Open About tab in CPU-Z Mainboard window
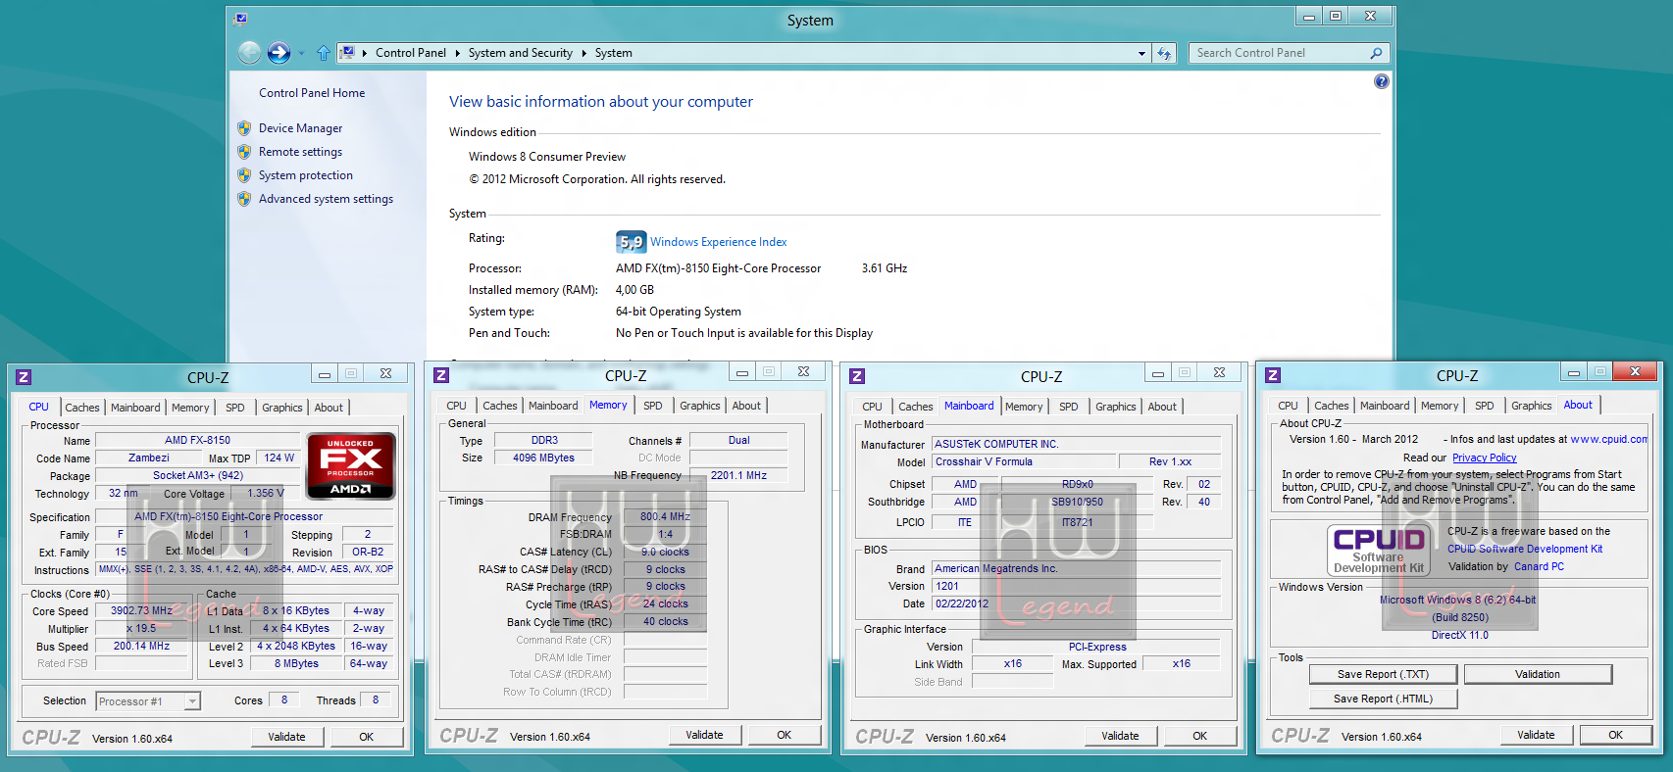The image size is (1673, 772). [x=1162, y=407]
